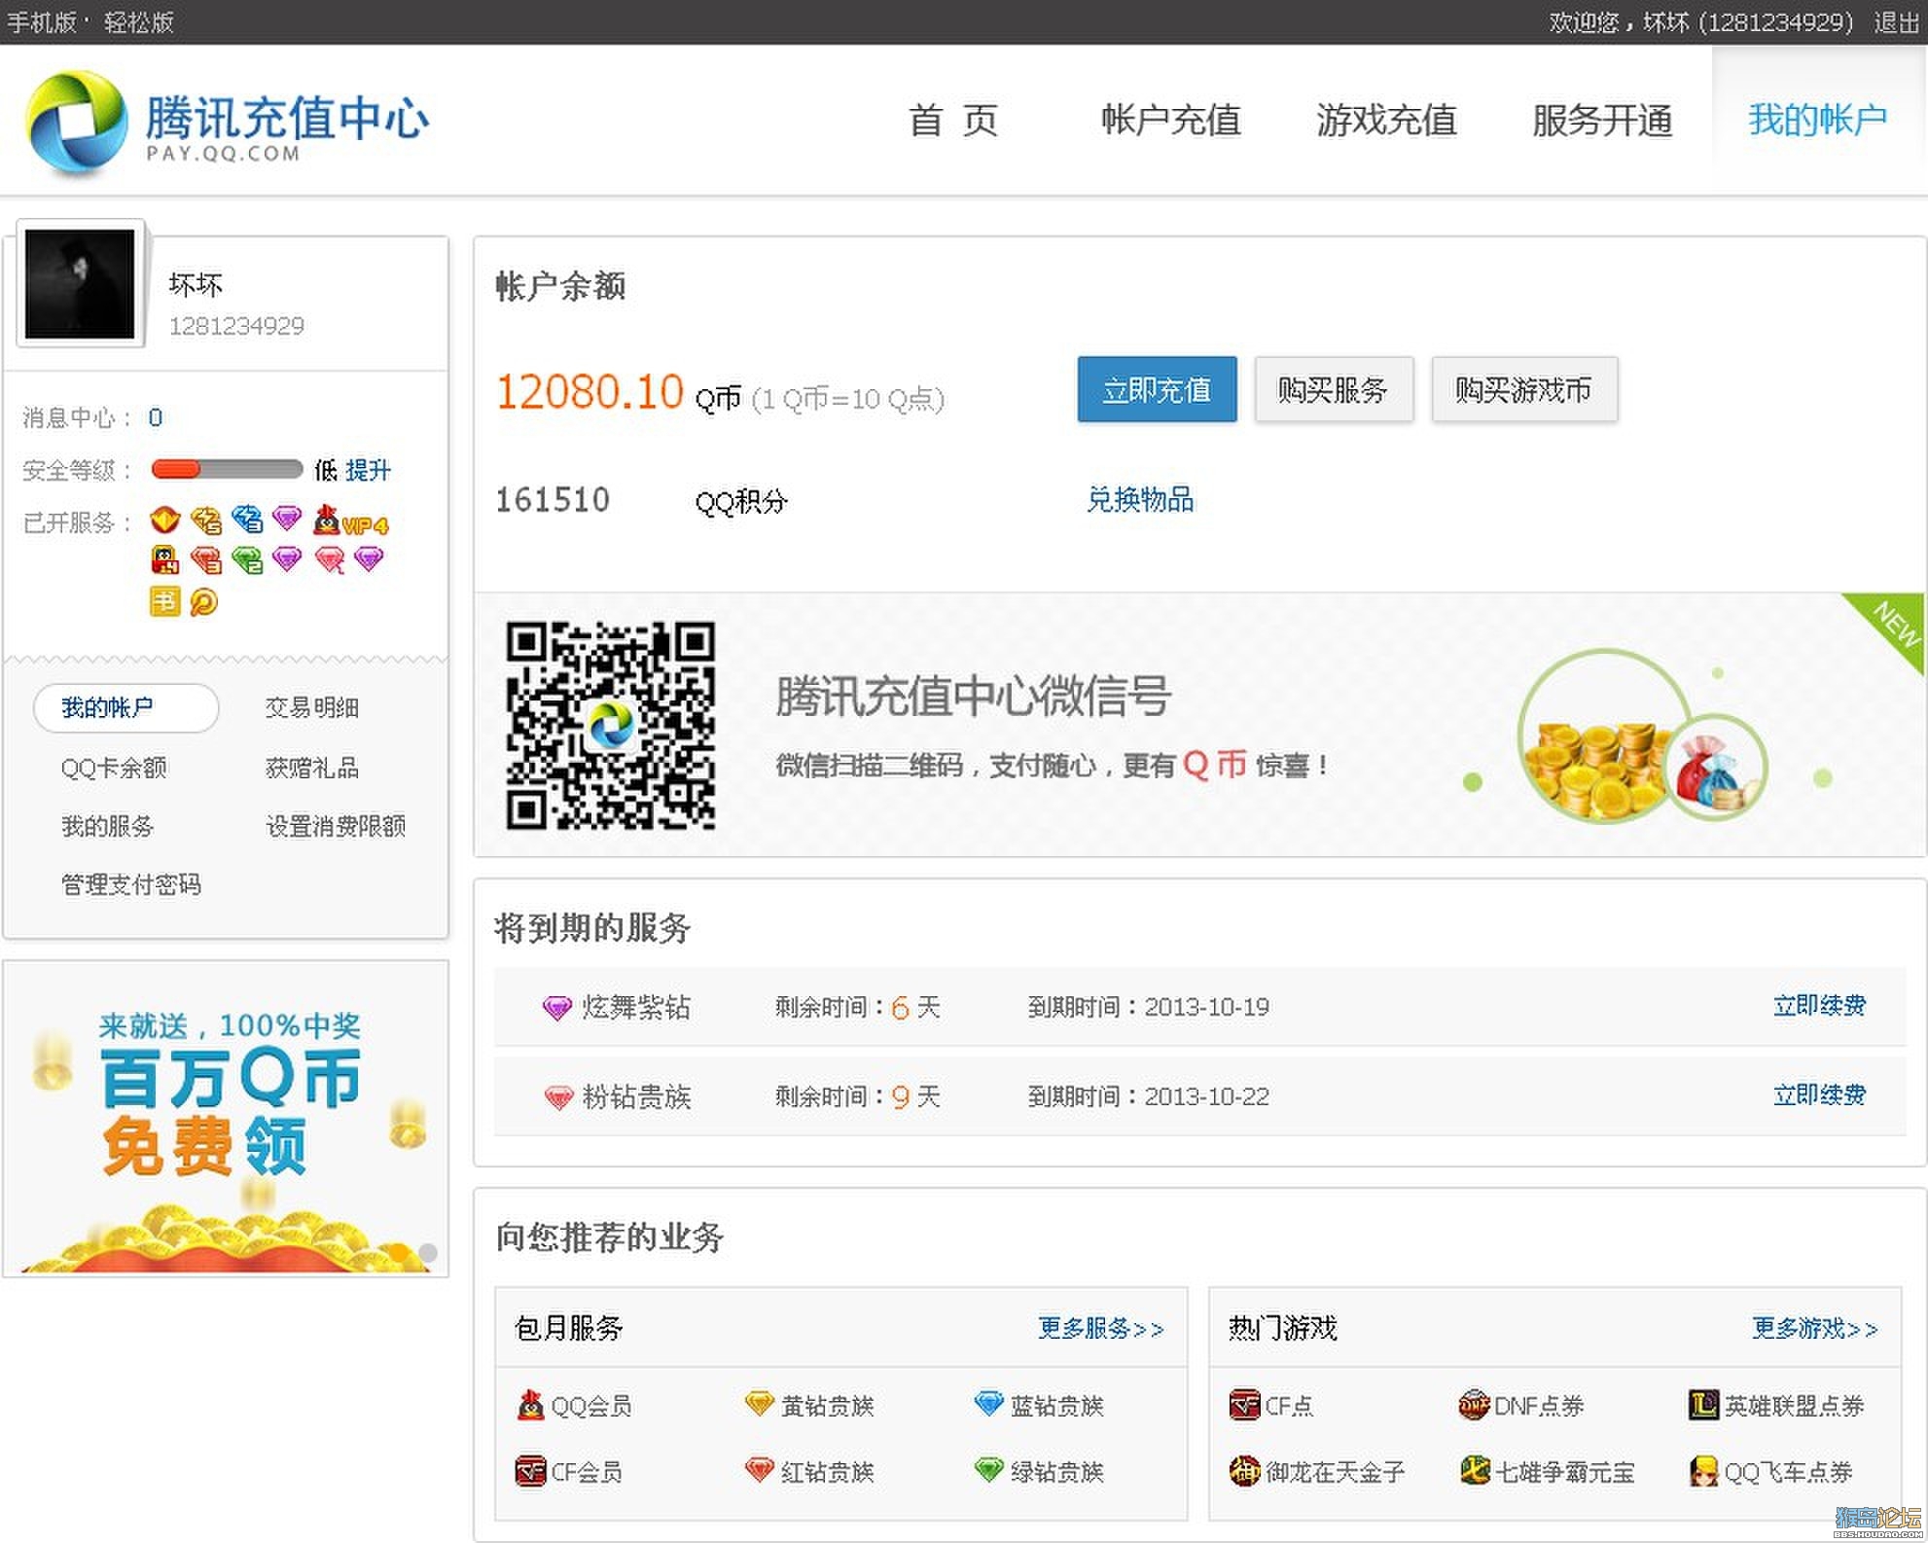Click pink diamond icon beside 粉钻贵族
Image resolution: width=1928 pixels, height=1543 pixels.
(558, 1097)
